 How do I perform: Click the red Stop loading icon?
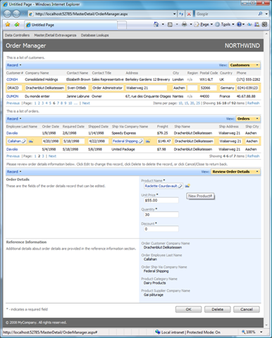click(189, 14)
